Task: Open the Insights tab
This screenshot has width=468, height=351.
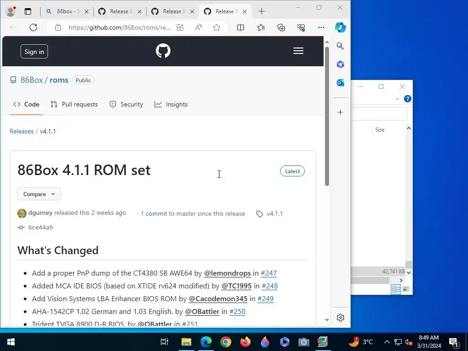Action: point(171,105)
